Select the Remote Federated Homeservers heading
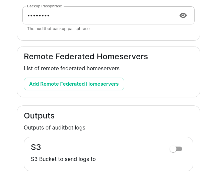This screenshot has height=174, width=217. [86, 57]
